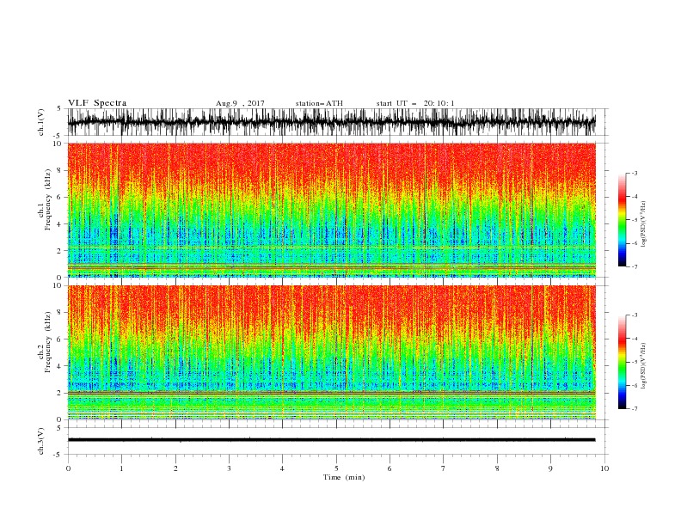Click the "ch.1(V)" waveform axis label

41,122
